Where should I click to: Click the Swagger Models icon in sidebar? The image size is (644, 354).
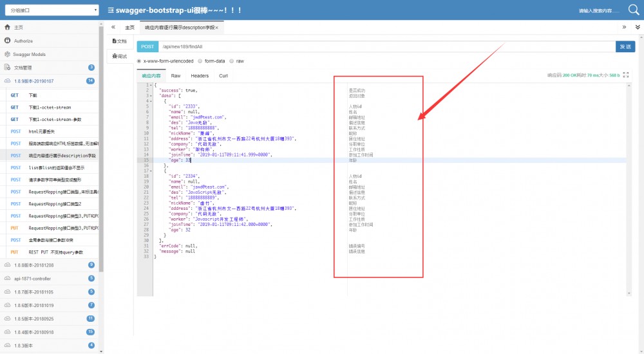pos(7,54)
